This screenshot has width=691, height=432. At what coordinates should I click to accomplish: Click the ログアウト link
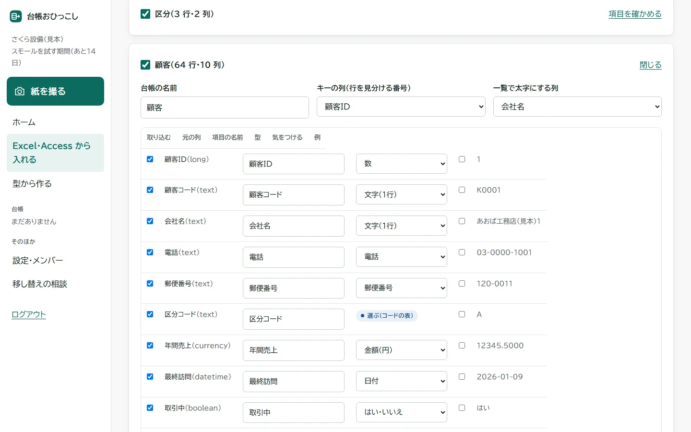pos(29,314)
